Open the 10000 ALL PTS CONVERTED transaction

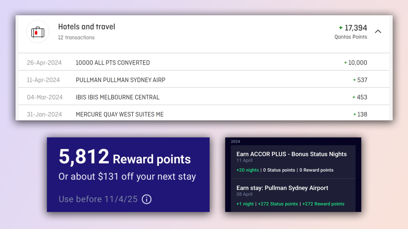click(x=204, y=62)
